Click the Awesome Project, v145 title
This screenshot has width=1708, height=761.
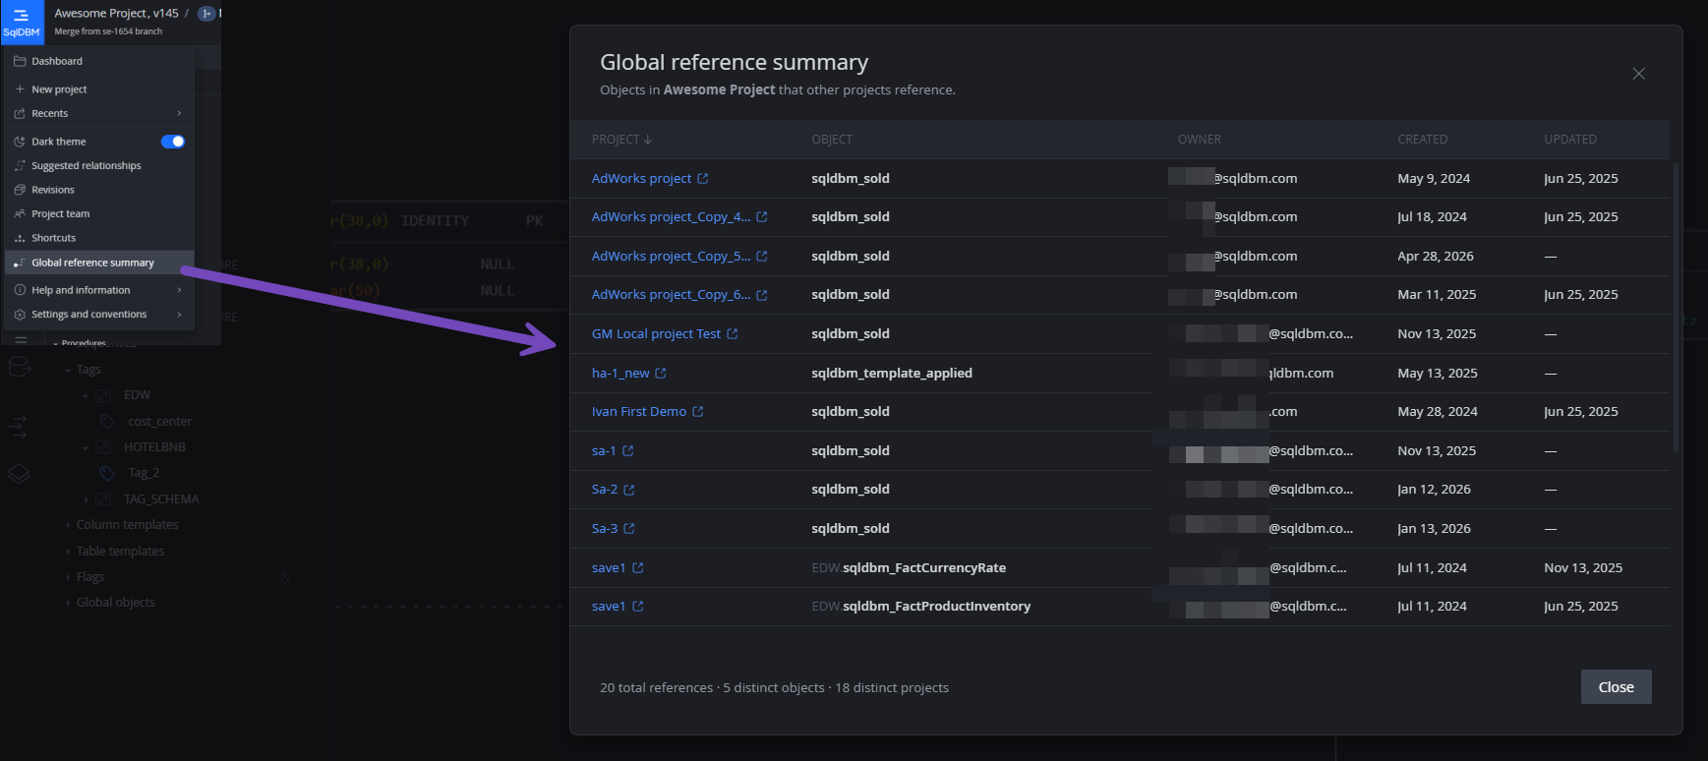pyautogui.click(x=116, y=14)
